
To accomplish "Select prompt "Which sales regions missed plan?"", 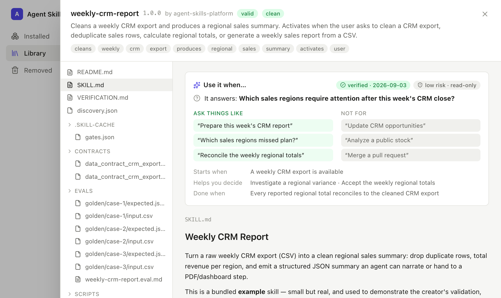I will pyautogui.click(x=263, y=140).
